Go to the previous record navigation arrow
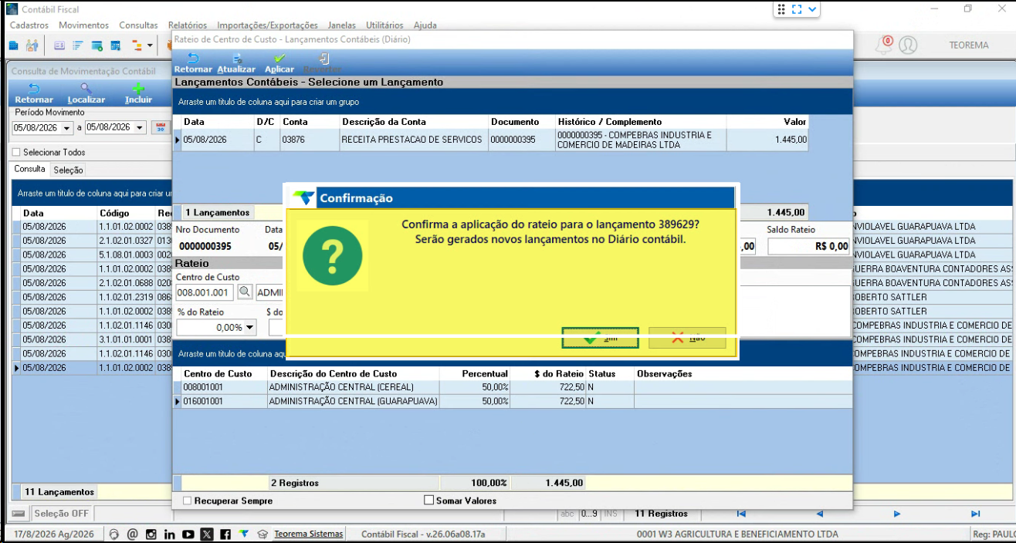Image resolution: width=1016 pixels, height=543 pixels. (x=819, y=514)
